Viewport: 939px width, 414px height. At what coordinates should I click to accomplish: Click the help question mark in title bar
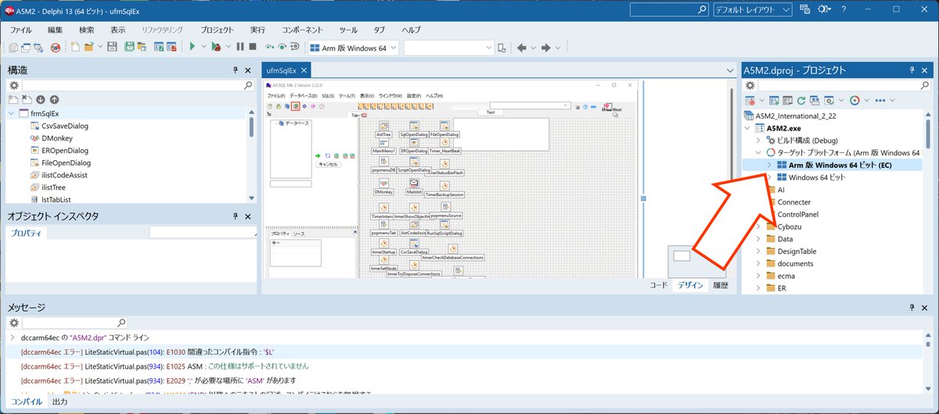click(844, 9)
